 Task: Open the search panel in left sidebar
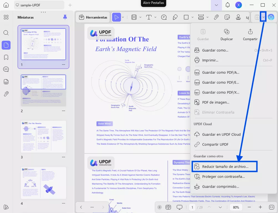point(6,33)
